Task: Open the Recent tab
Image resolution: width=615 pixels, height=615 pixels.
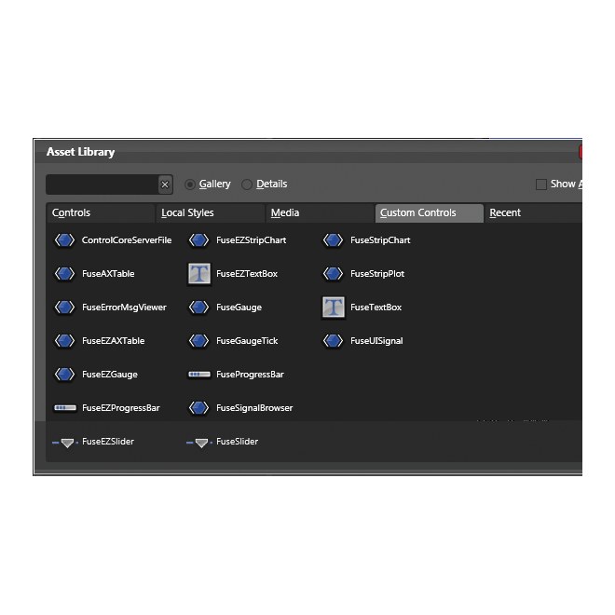Action: point(533,213)
